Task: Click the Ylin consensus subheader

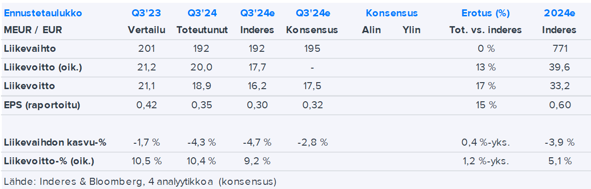Action: click(411, 30)
